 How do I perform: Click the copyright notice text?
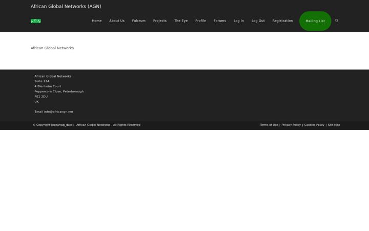[x=87, y=125]
